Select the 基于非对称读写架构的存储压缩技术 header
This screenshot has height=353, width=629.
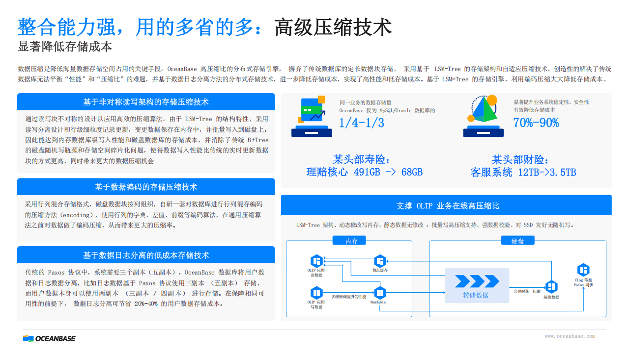tap(146, 102)
